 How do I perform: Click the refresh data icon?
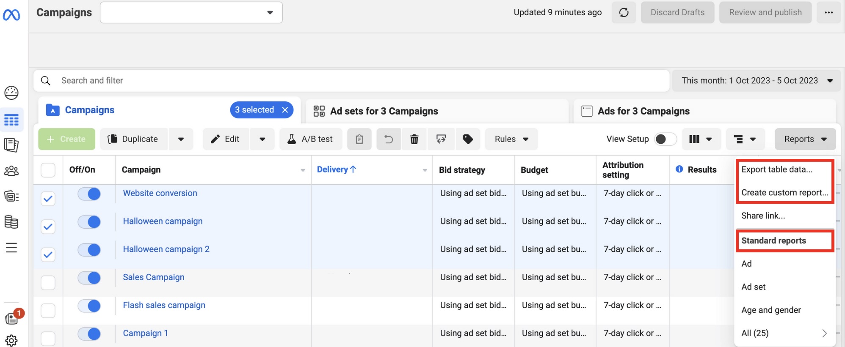624,12
